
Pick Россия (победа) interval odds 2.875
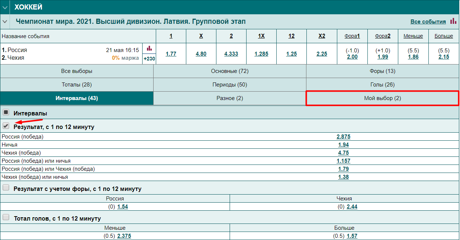tap(344, 137)
